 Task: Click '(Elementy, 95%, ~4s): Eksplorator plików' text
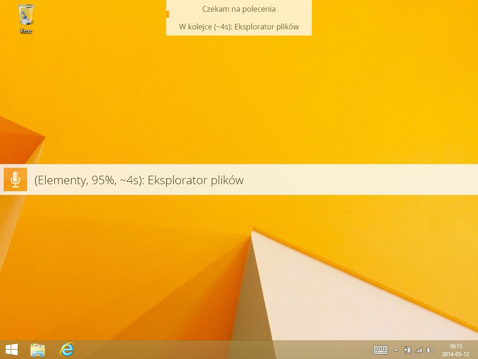(x=139, y=180)
